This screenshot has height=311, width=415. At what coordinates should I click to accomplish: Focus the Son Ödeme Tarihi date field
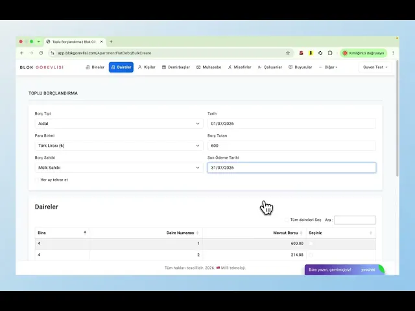[292, 168]
